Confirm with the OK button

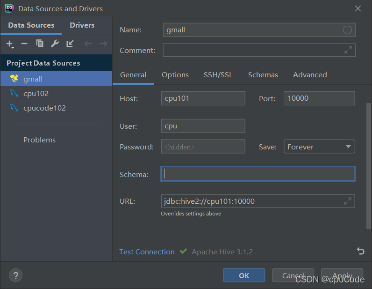244,275
